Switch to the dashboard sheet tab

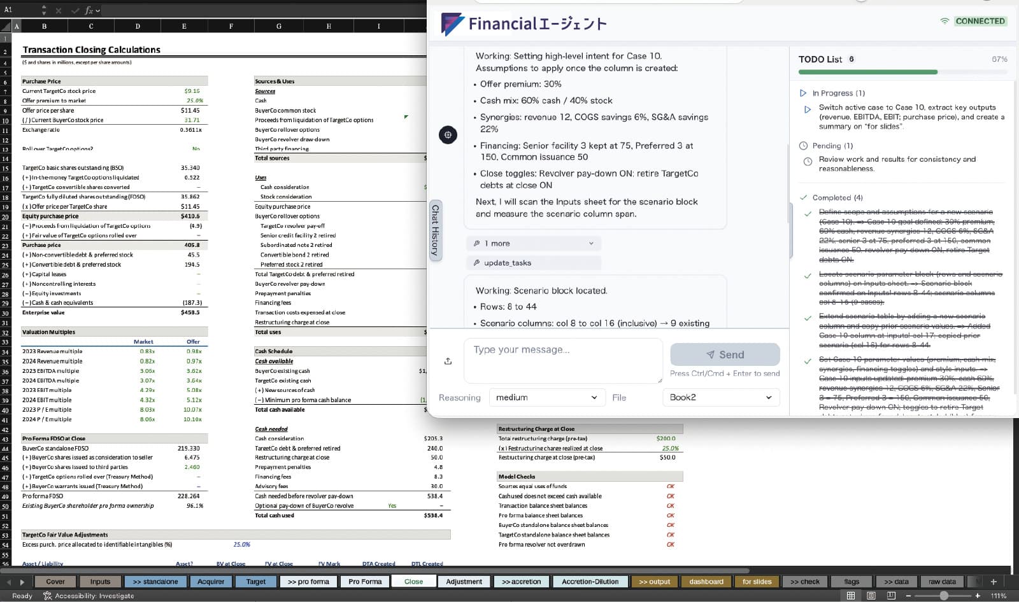pyautogui.click(x=706, y=582)
